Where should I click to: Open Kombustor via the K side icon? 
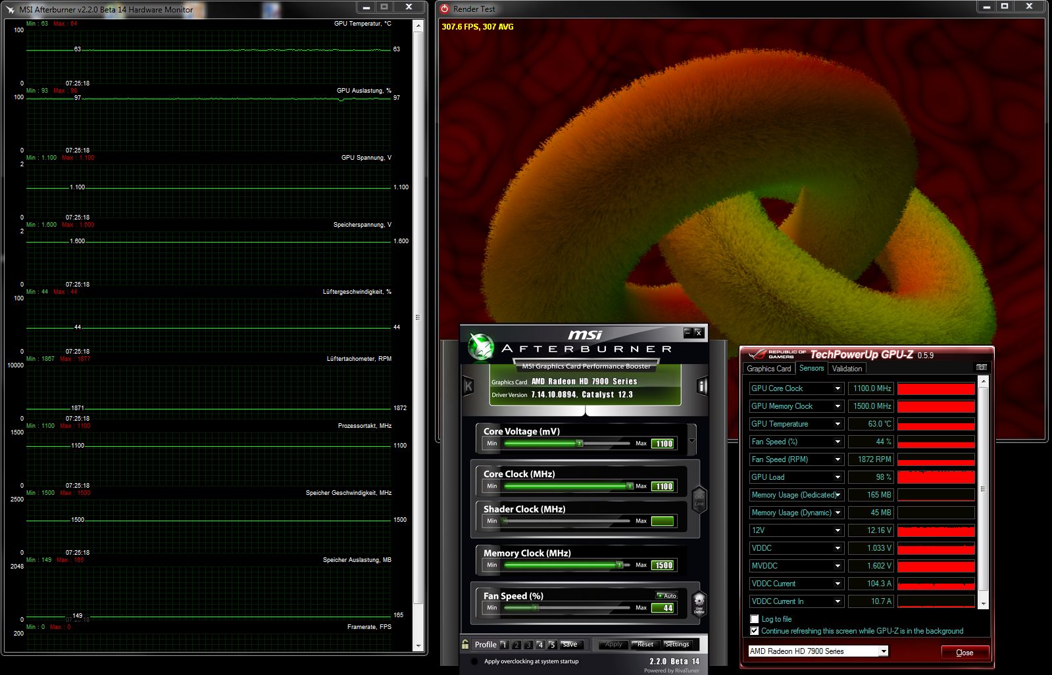[468, 386]
